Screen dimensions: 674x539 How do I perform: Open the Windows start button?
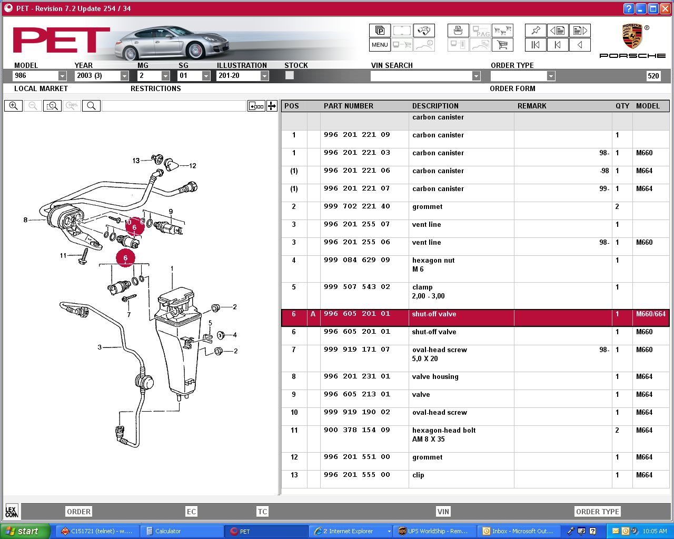coord(25,531)
